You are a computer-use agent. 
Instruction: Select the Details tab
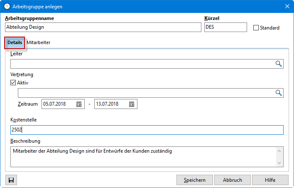(15, 42)
